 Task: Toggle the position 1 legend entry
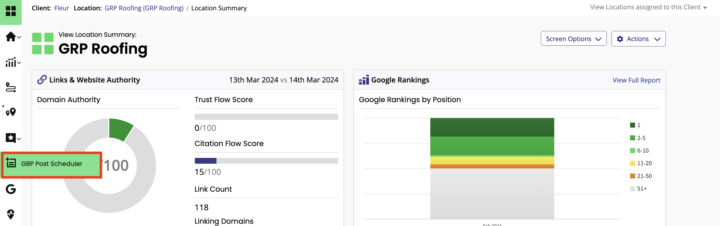tap(635, 125)
